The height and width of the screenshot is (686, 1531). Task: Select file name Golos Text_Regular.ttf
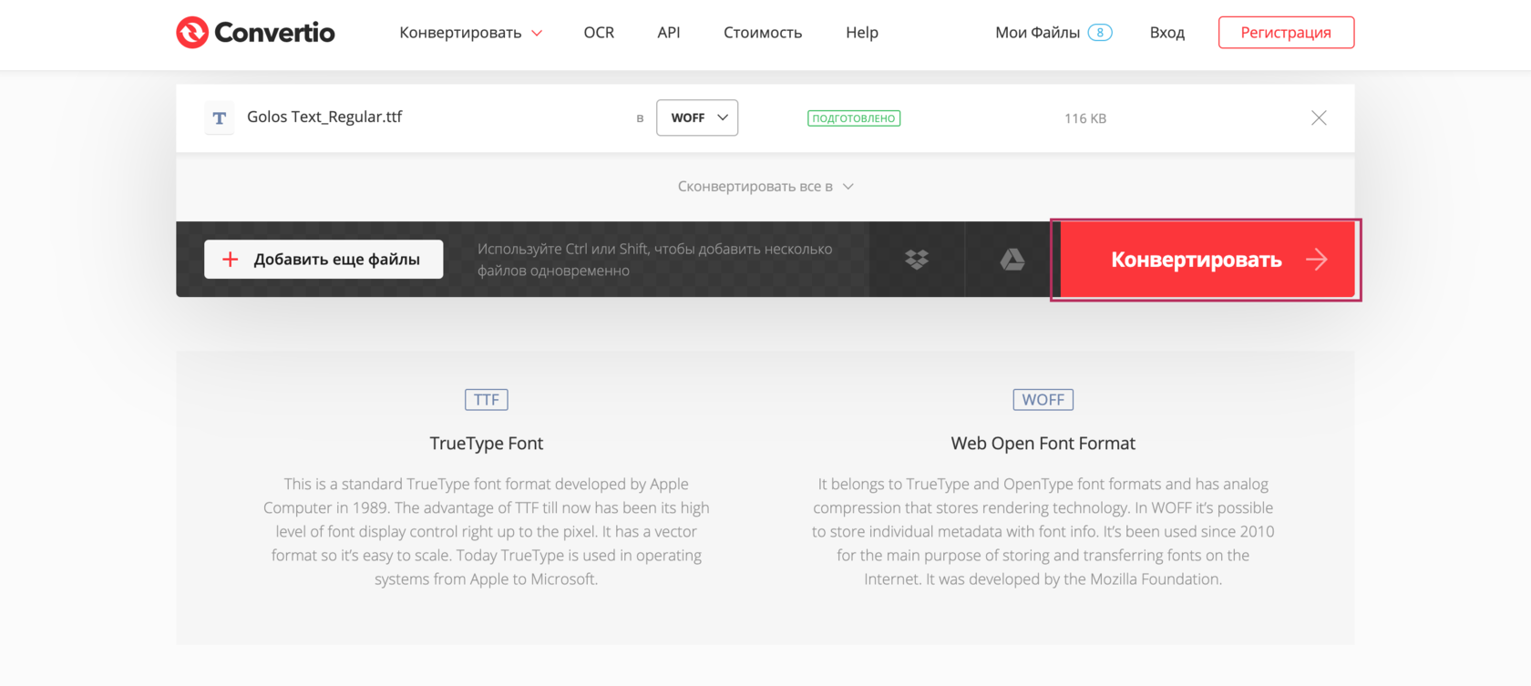(x=324, y=117)
